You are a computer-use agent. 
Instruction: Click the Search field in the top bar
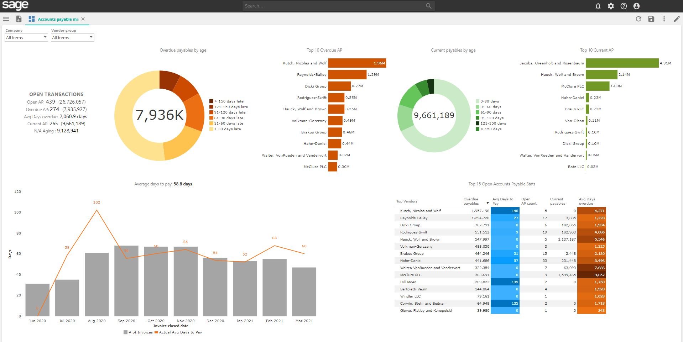click(x=338, y=6)
